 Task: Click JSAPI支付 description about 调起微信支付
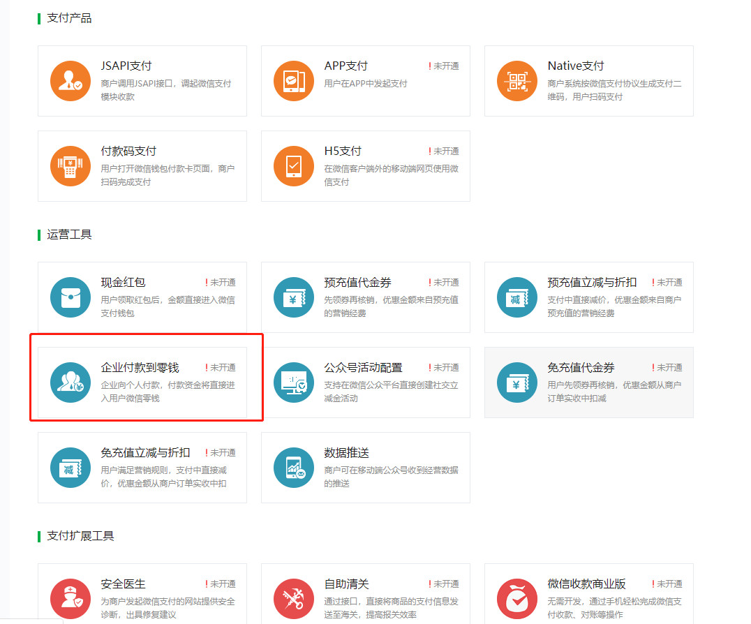pyautogui.click(x=165, y=90)
